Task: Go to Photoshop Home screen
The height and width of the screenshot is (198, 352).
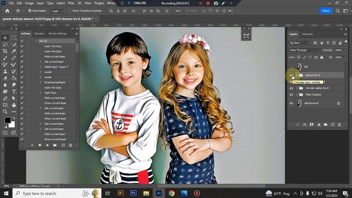Action: click(x=7, y=11)
